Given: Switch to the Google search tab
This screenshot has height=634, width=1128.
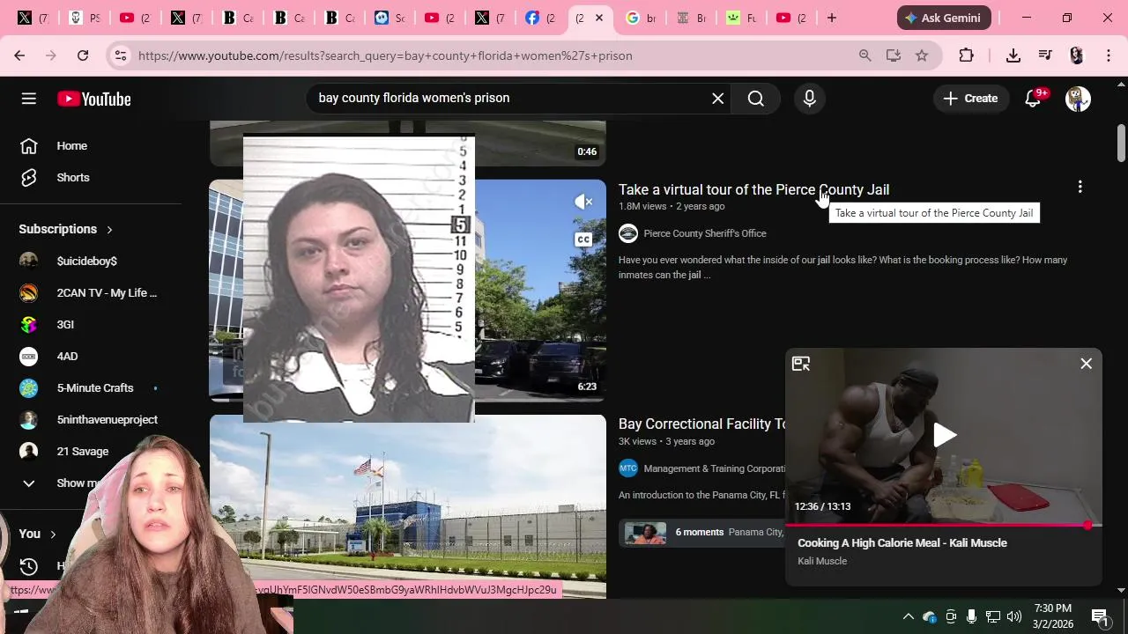Looking at the screenshot, I should [x=642, y=18].
